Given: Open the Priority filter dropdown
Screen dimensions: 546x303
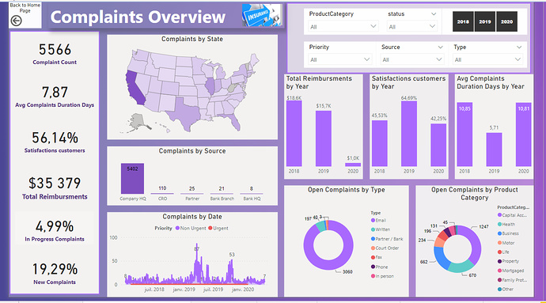Looking at the screenshot, I should coord(339,59).
